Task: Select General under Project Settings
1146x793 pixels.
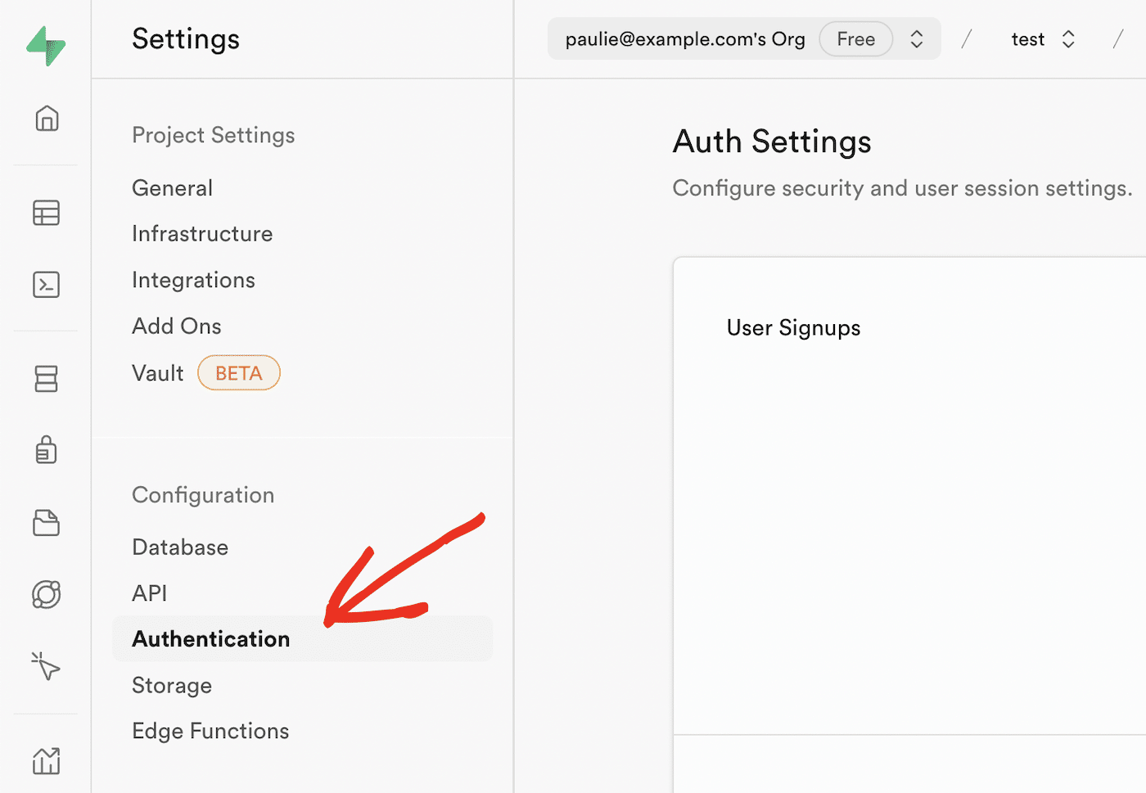Action: tap(172, 187)
